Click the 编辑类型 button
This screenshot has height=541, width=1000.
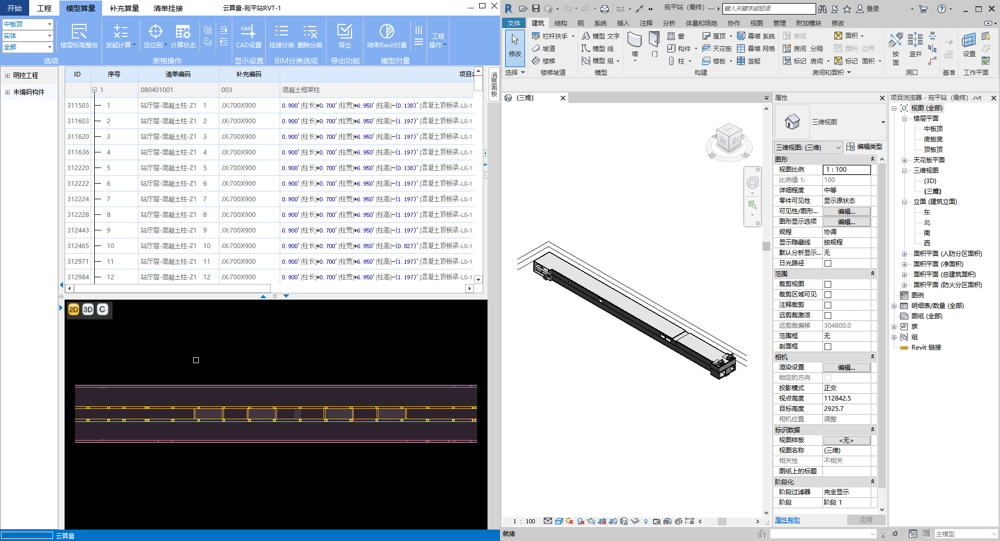[865, 147]
